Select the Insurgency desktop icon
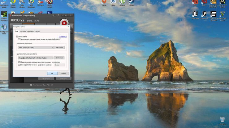The image size is (229, 128). click(204, 15)
